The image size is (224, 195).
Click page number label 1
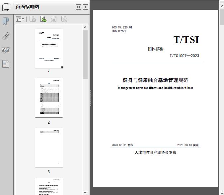tap(49, 73)
